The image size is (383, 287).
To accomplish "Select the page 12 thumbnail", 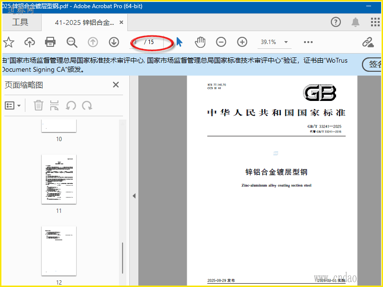I will 59,251.
